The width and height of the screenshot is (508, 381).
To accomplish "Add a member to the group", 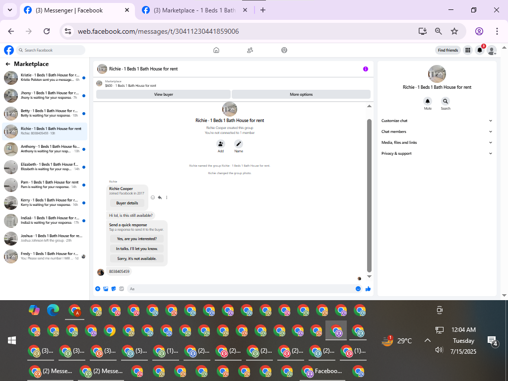I will (x=221, y=144).
